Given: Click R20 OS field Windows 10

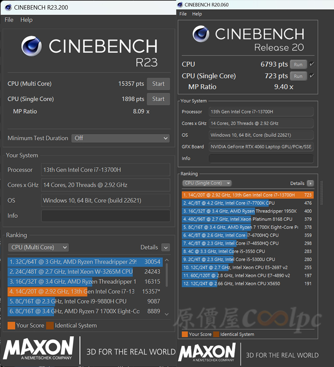Looking at the screenshot, I should (x=261, y=135).
